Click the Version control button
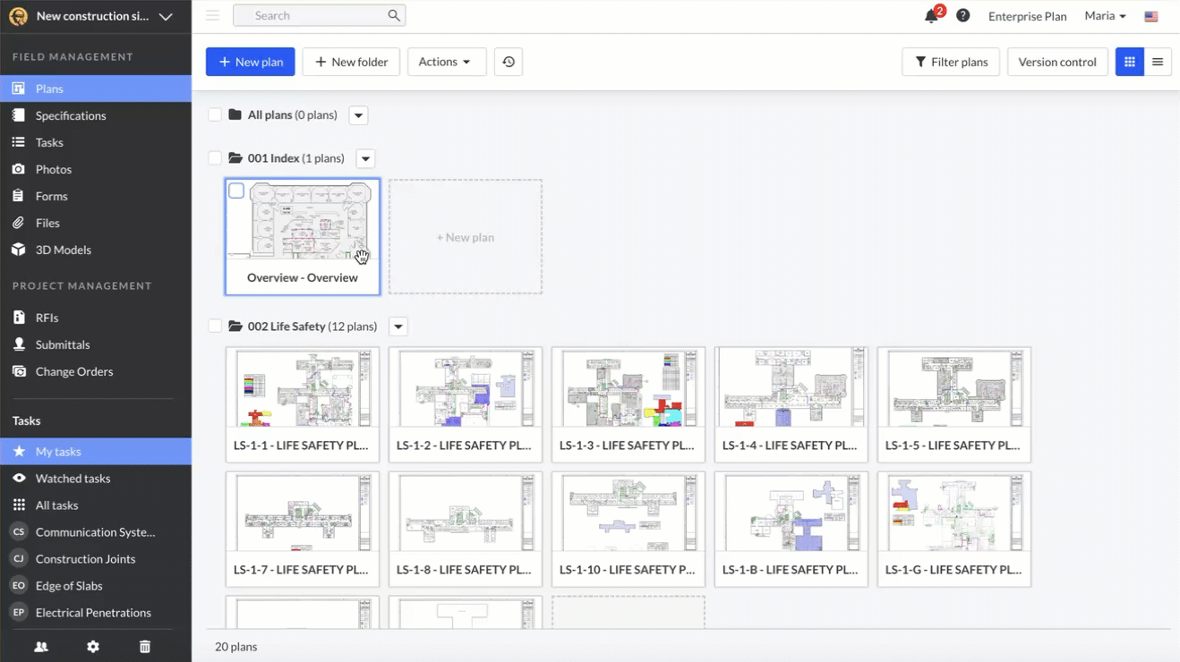Screen dimensions: 1180x662 click(1057, 62)
